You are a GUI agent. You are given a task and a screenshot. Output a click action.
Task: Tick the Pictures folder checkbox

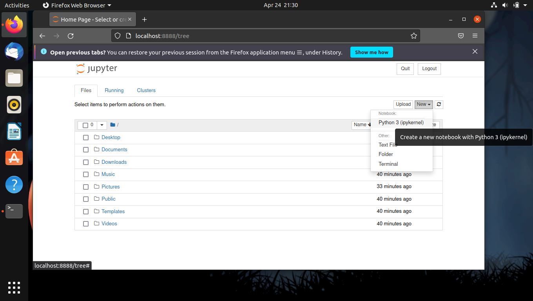pos(86,187)
